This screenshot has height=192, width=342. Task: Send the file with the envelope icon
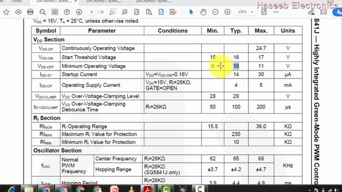pyautogui.click(x=323, y=12)
